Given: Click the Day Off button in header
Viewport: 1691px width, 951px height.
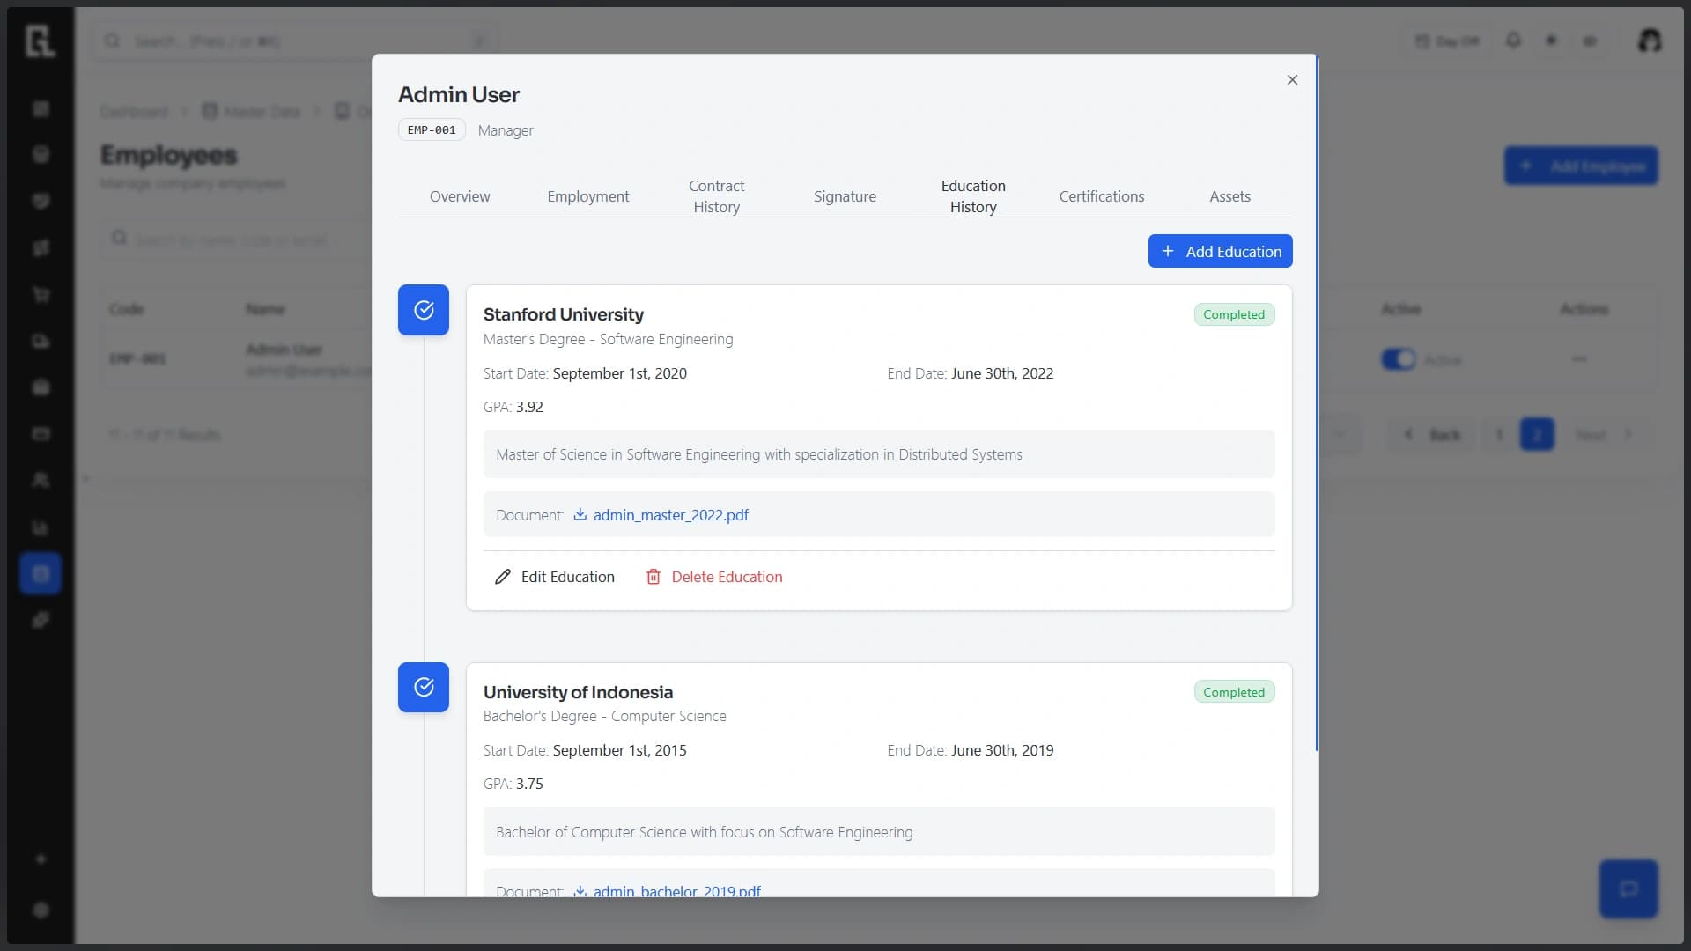Looking at the screenshot, I should 1447,41.
